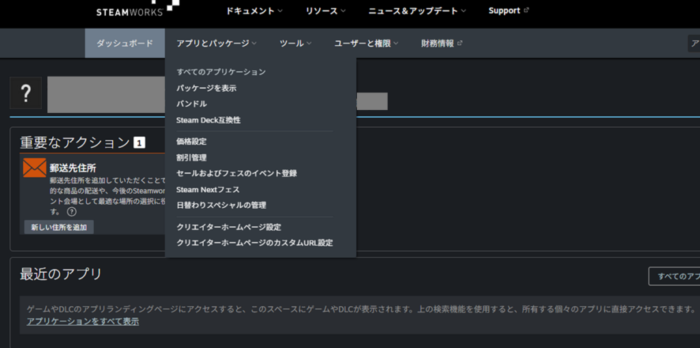Expand the リソース dropdown menu

pyautogui.click(x=325, y=11)
